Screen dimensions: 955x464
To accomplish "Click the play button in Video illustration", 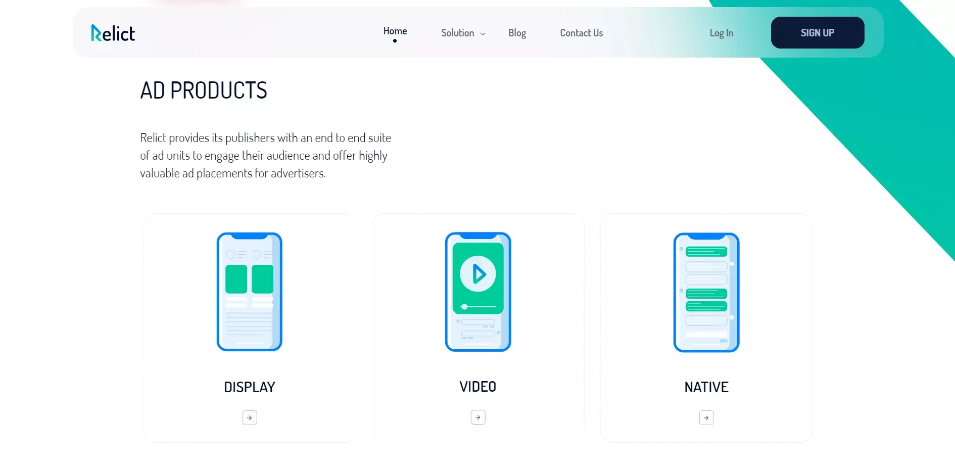I will pyautogui.click(x=478, y=274).
